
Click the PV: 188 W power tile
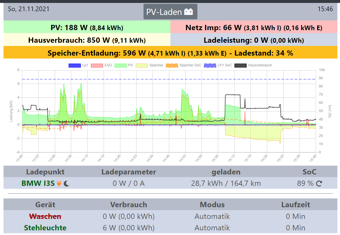(x=87, y=27)
